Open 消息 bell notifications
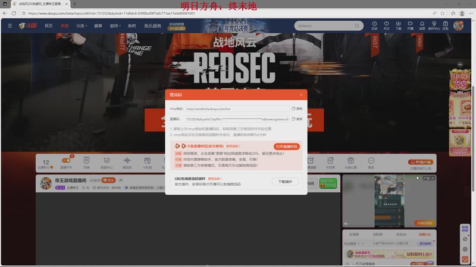The width and height of the screenshot is (476, 267). (422, 26)
